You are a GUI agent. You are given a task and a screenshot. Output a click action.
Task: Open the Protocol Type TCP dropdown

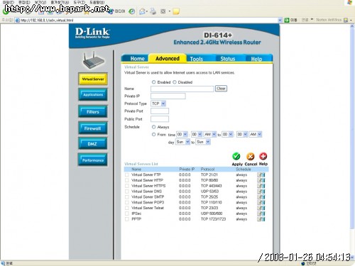click(x=158, y=104)
